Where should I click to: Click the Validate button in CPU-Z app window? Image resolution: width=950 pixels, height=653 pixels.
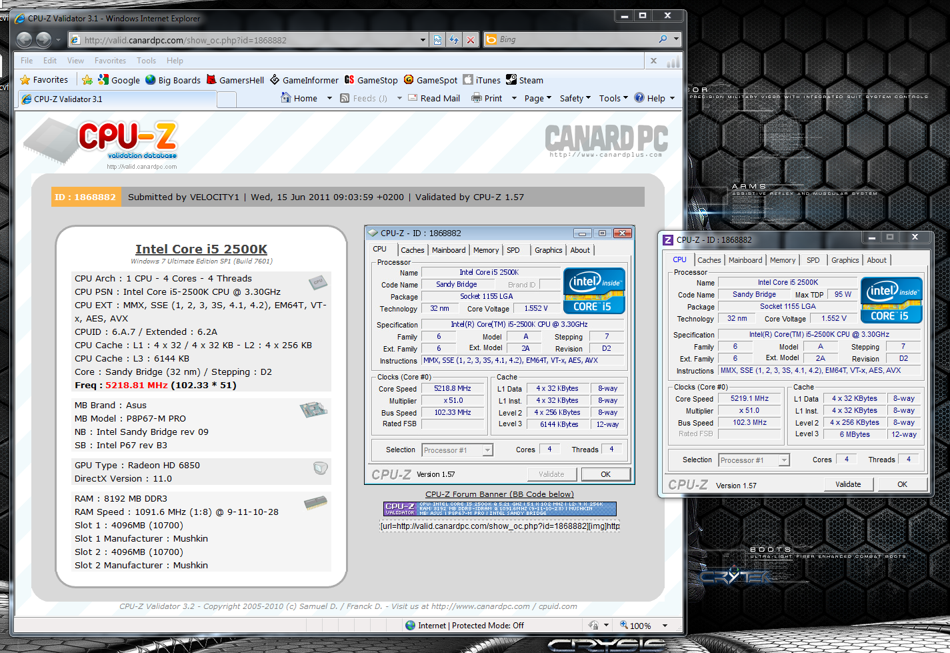pos(848,484)
